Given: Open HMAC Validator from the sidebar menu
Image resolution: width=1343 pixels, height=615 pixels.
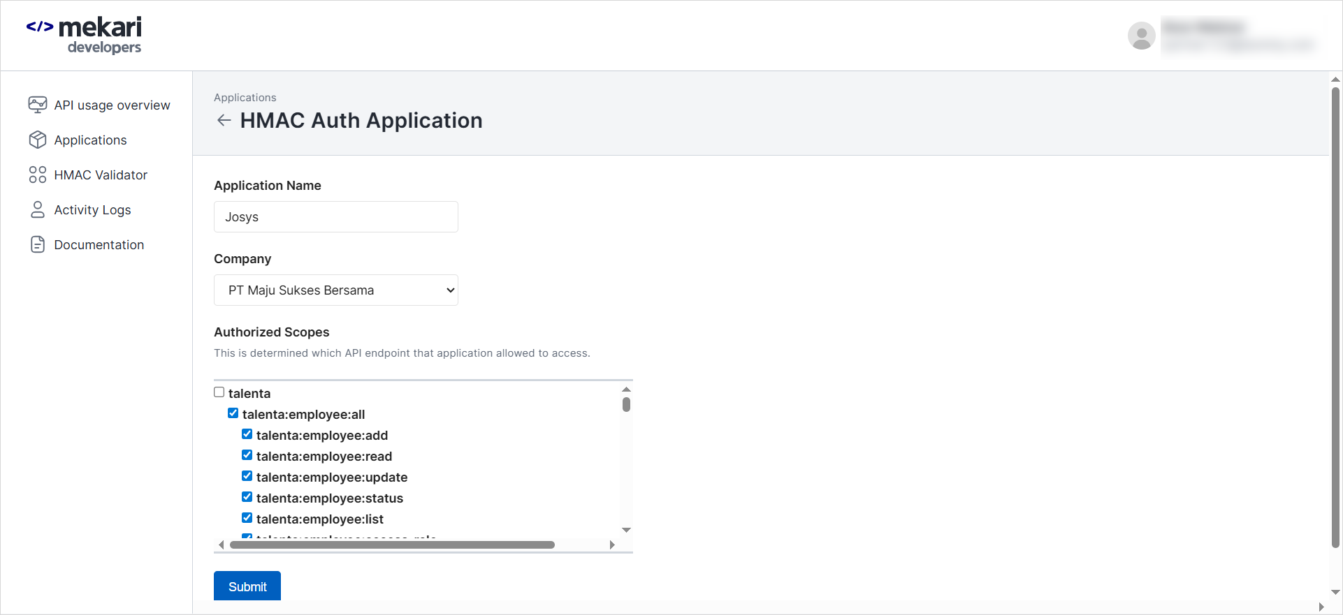Looking at the screenshot, I should [x=101, y=175].
